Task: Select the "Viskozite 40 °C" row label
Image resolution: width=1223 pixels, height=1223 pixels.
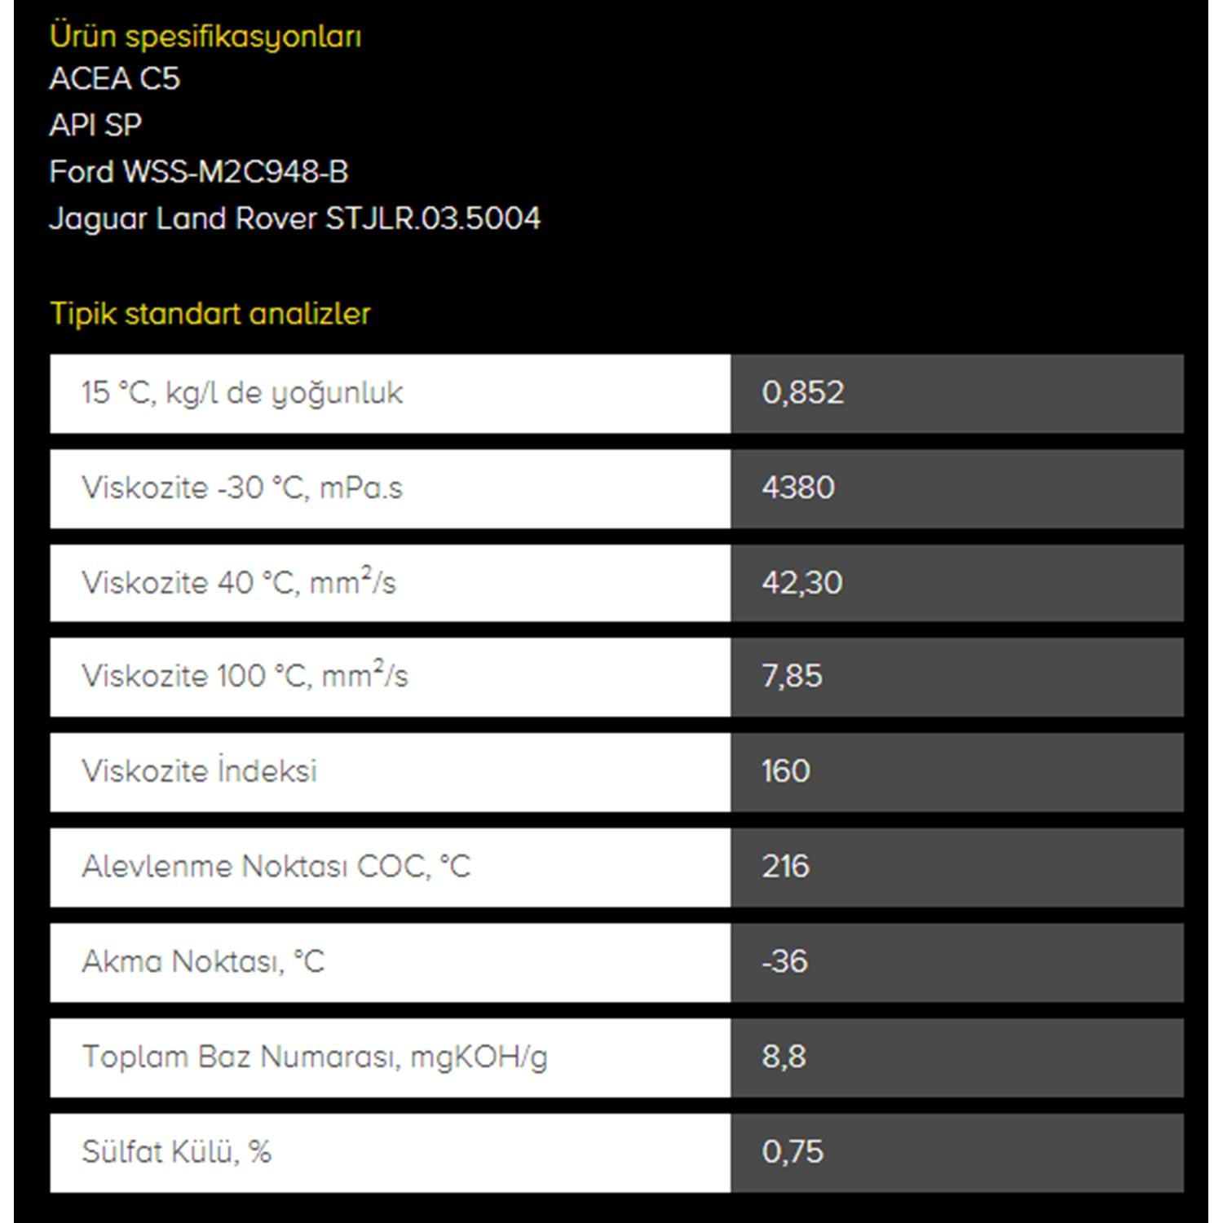Action: point(239,582)
